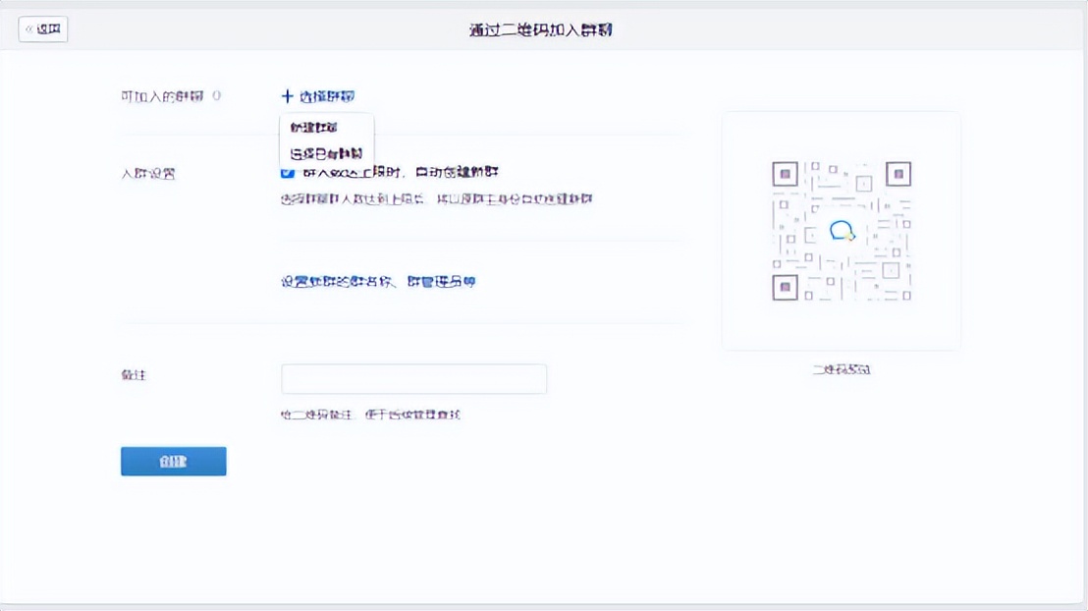The width and height of the screenshot is (1088, 611).
Task: Click inside the 备注 input field
Action: [x=413, y=379]
